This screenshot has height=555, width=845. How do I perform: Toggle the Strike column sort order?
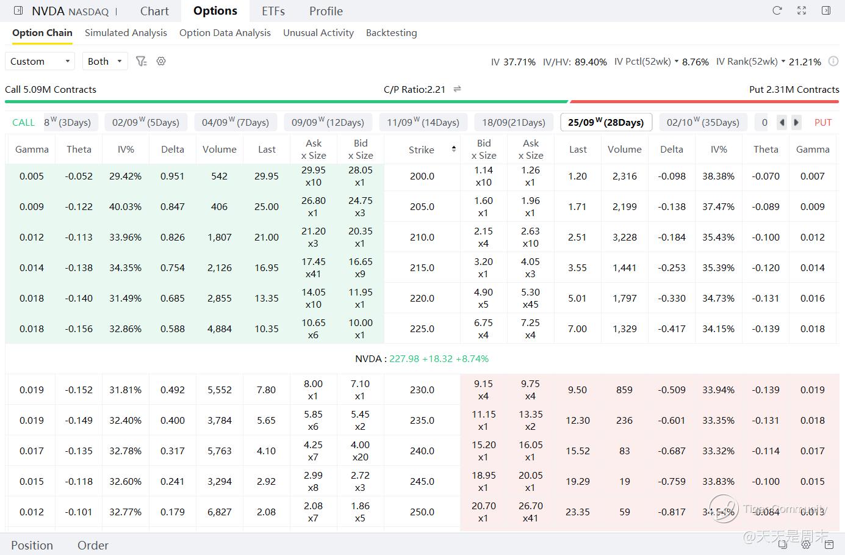(453, 149)
